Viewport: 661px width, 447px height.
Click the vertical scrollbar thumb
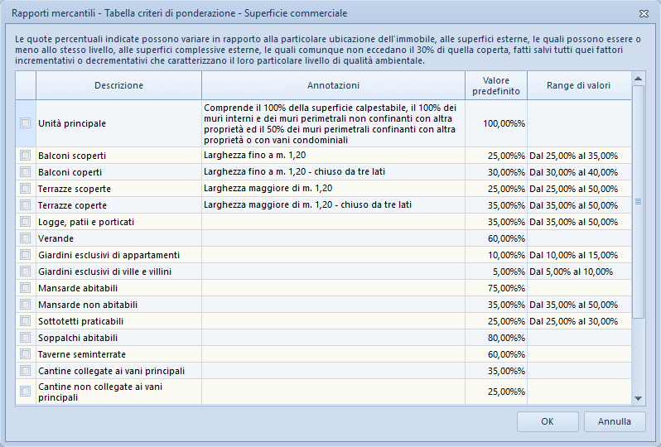pyautogui.click(x=639, y=202)
